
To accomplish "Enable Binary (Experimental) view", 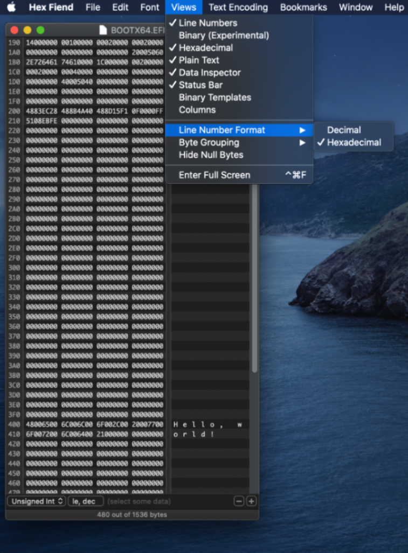I will point(239,35).
